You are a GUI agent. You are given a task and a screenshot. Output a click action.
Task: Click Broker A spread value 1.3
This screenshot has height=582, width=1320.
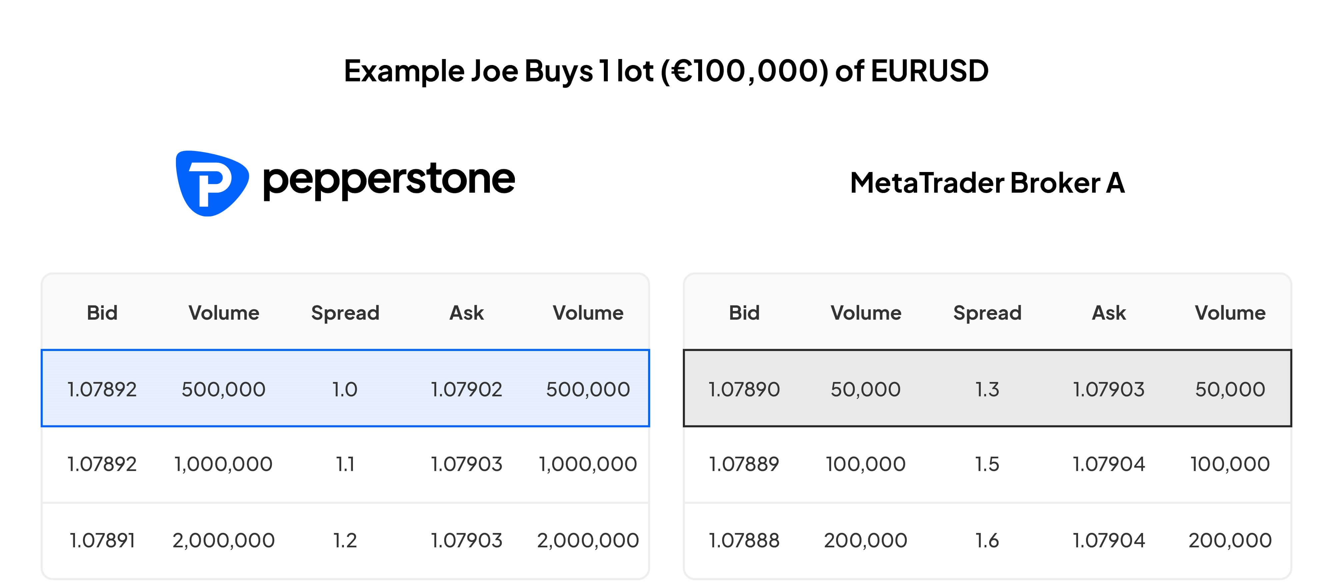pos(987,389)
